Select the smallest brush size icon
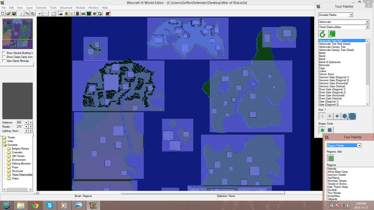The height and width of the screenshot is (210, 374). tap(322, 116)
